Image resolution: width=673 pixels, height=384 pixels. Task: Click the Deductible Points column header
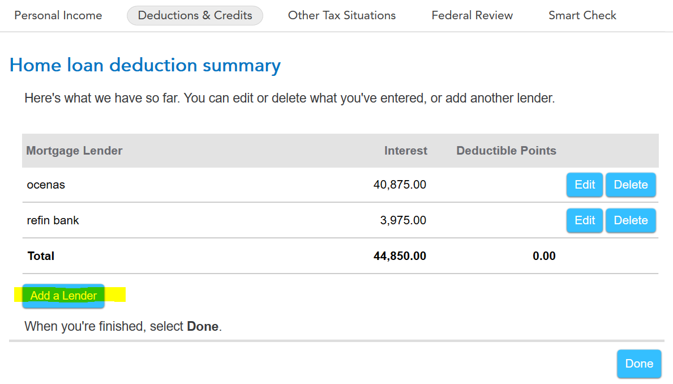[506, 151]
